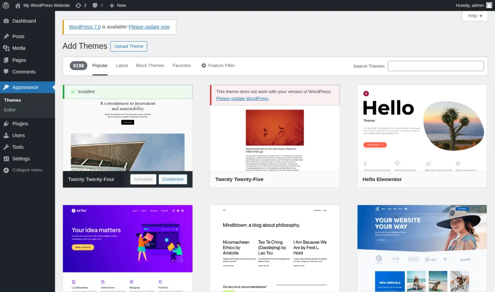Image resolution: width=495 pixels, height=292 pixels.
Task: Click the 8198 theme count badge
Action: pyautogui.click(x=78, y=66)
